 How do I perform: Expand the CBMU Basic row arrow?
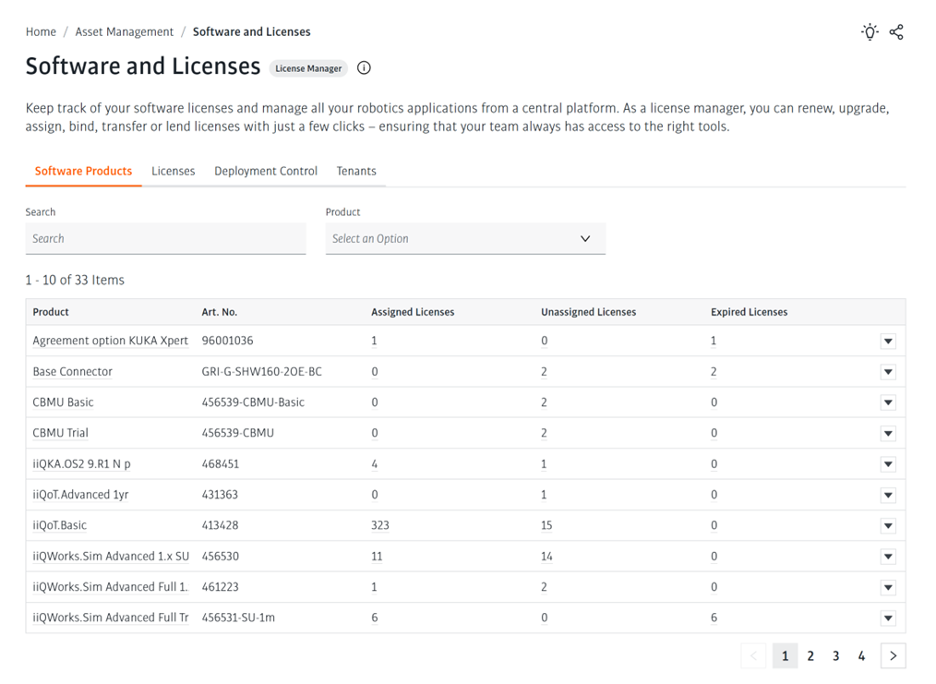pyautogui.click(x=888, y=402)
